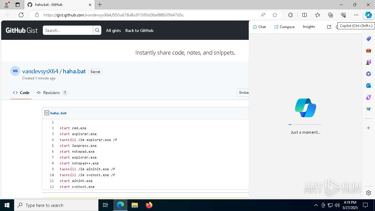Switch to the Compose tab in Copilot

284,27
